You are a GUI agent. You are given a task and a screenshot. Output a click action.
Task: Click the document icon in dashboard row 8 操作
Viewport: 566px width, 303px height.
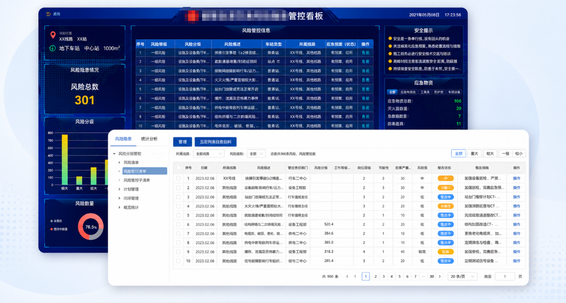[363, 117]
